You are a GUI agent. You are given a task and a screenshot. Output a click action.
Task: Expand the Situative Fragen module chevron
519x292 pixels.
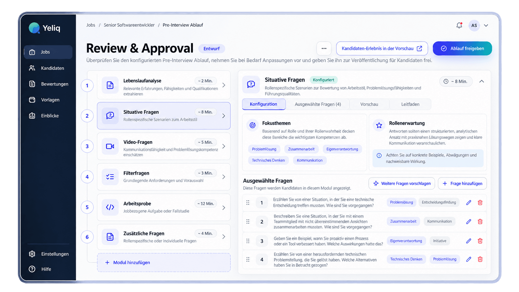click(x=224, y=116)
